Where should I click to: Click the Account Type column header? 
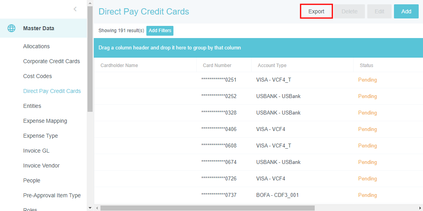pyautogui.click(x=272, y=65)
